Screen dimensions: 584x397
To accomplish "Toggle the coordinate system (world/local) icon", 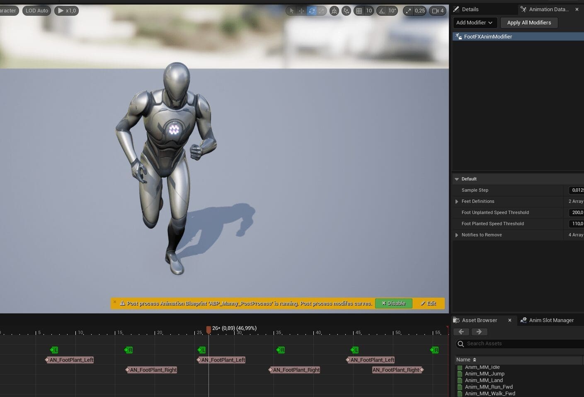I will (334, 11).
